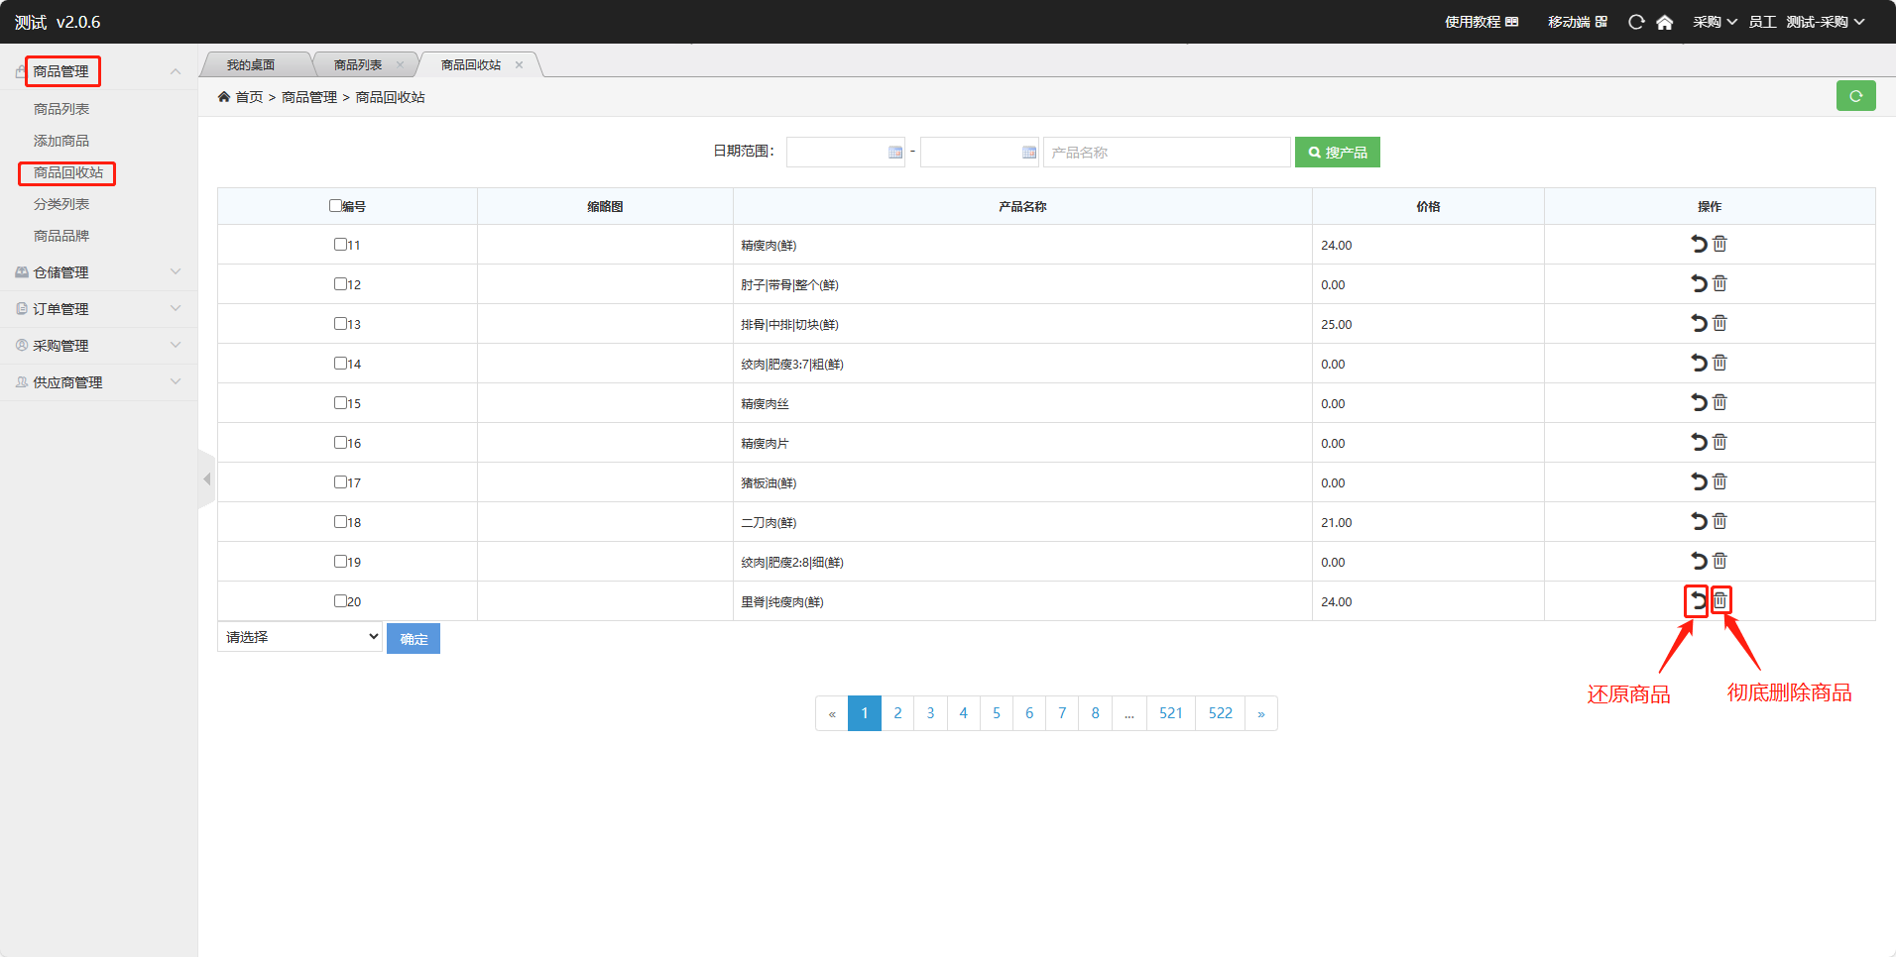1896x957 pixels.
Task: Open start date calendar picker
Action: [894, 153]
